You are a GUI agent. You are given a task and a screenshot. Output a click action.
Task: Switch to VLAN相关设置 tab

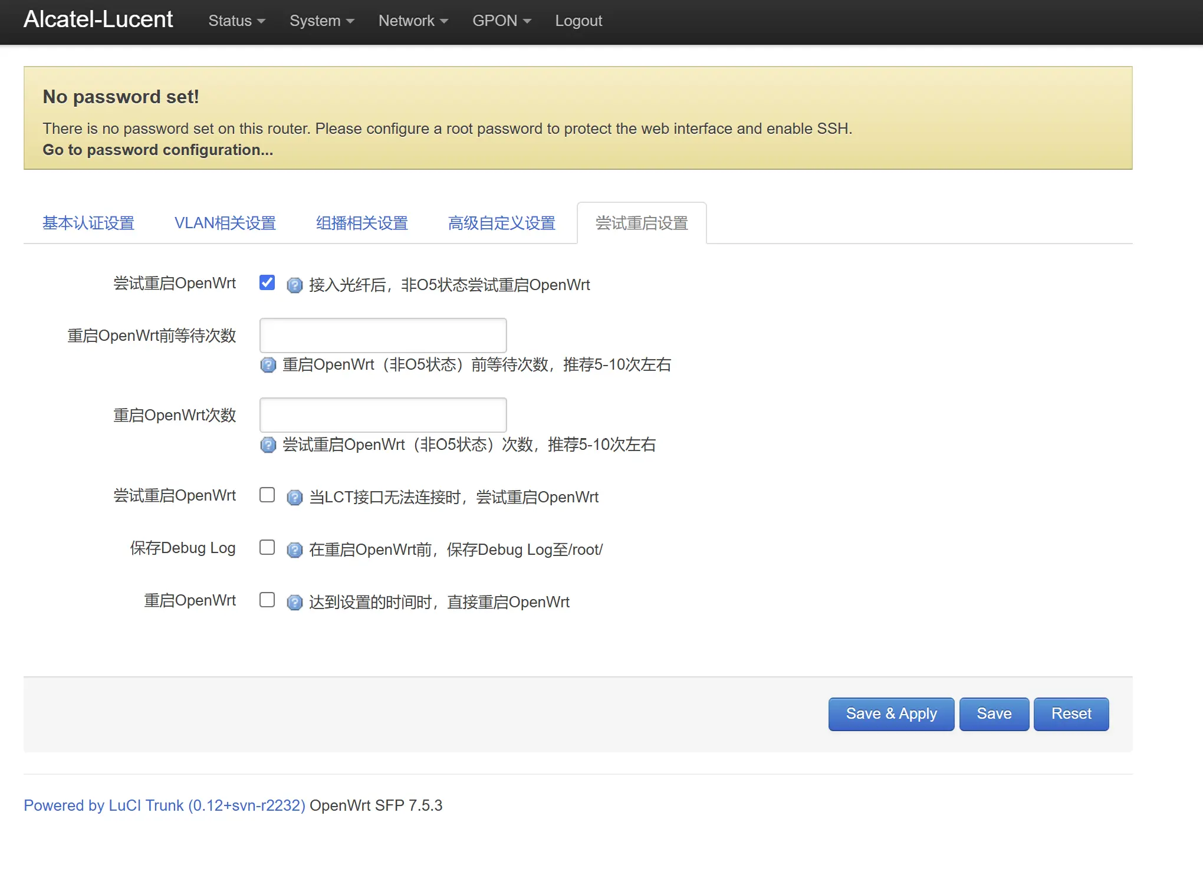(225, 223)
